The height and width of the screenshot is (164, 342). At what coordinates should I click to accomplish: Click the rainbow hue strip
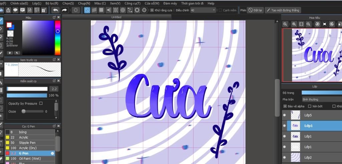(x=57, y=38)
